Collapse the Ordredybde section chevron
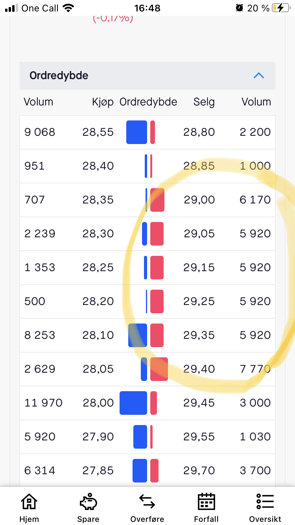 pyautogui.click(x=258, y=76)
